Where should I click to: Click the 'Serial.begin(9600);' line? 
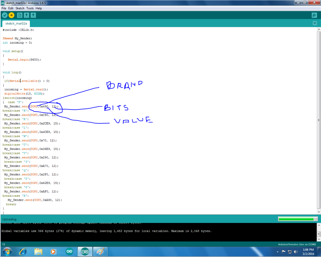[24, 60]
